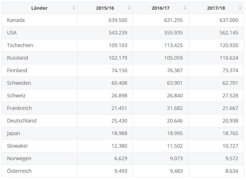Click Schweiz's 2017/18 value 27.528
The image size is (246, 180).
(230, 96)
